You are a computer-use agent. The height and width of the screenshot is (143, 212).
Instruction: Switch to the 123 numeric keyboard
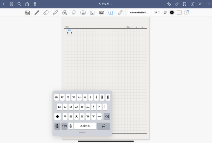64,126
